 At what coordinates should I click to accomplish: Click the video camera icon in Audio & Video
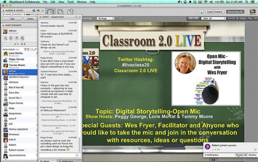click(34, 11)
